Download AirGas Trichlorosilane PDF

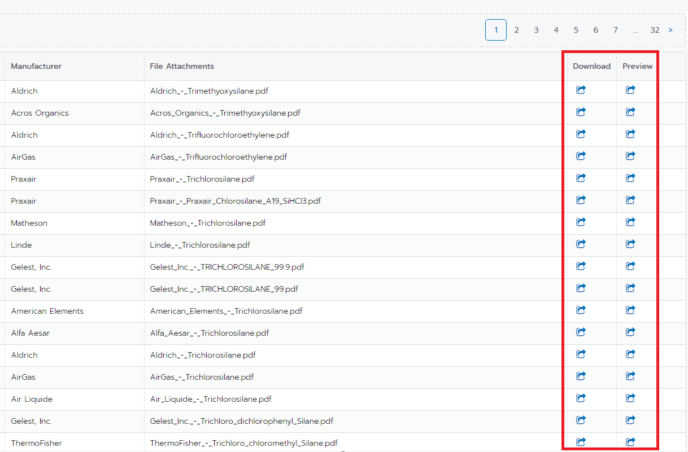click(x=581, y=376)
